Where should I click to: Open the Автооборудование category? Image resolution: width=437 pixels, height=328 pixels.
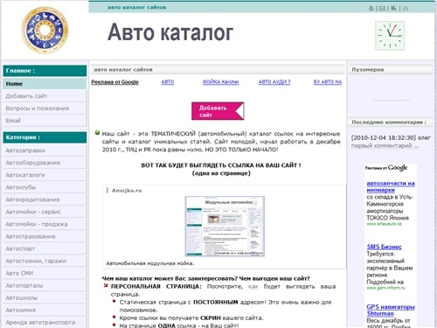[x=45, y=163]
